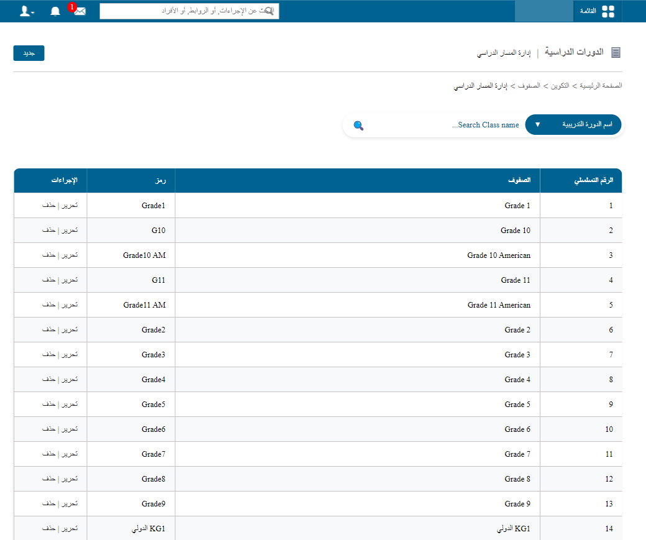Click the blue magnifier search icon for classes
This screenshot has height=540, width=646.
(x=358, y=126)
